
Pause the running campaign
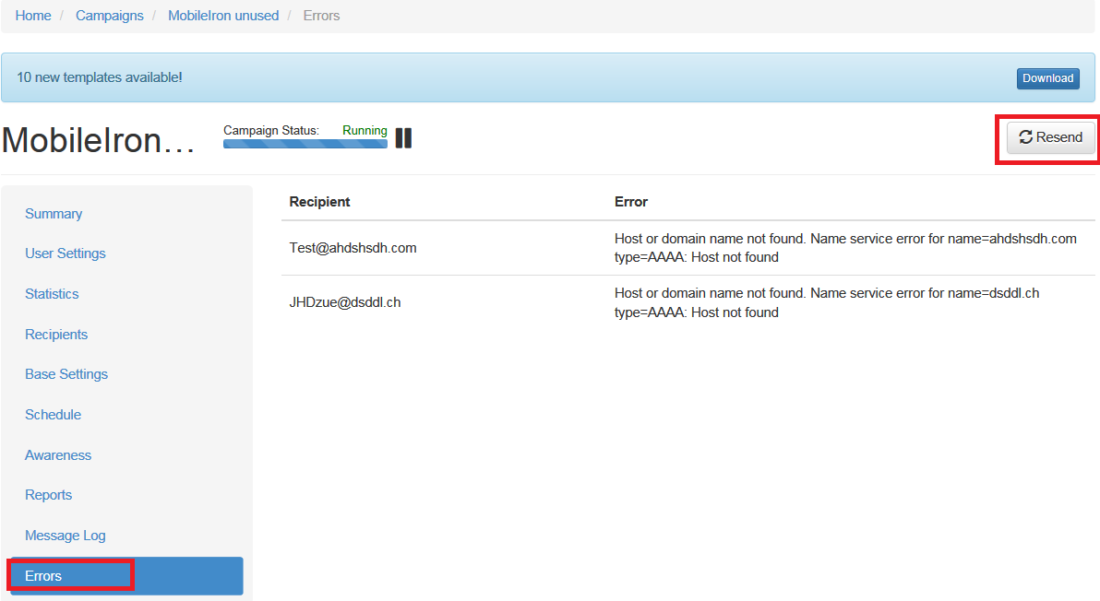403,138
